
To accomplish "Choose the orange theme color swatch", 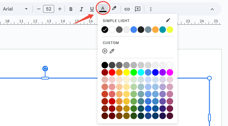I will 155,30.
